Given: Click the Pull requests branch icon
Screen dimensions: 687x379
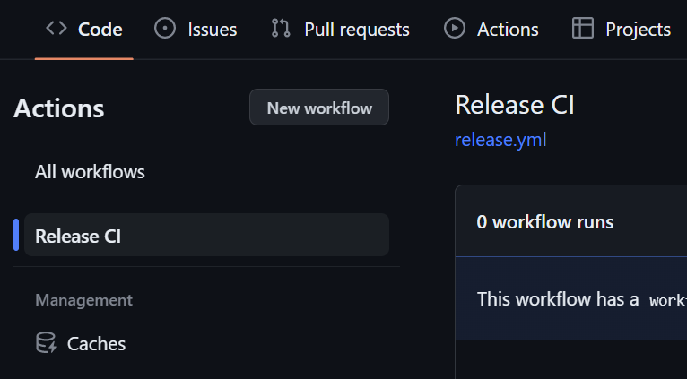Looking at the screenshot, I should pos(281,29).
